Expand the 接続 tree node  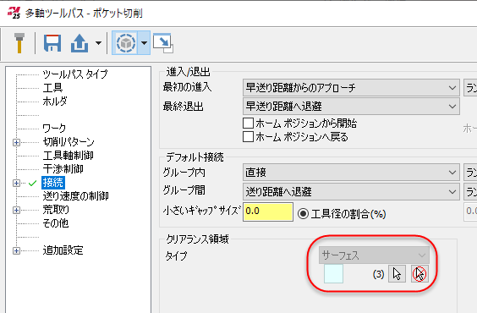pyautogui.click(x=16, y=183)
